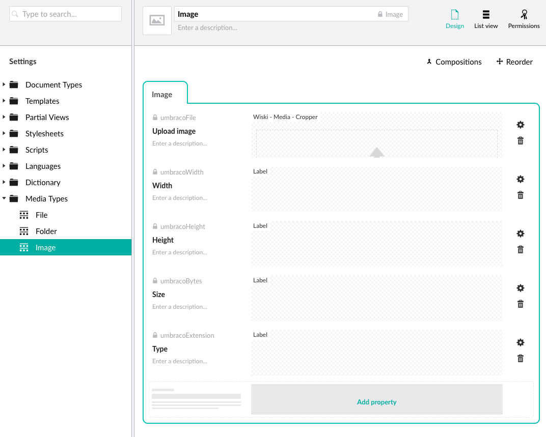This screenshot has width=546, height=437.
Task: Open the Compositions dialog
Action: 454,62
